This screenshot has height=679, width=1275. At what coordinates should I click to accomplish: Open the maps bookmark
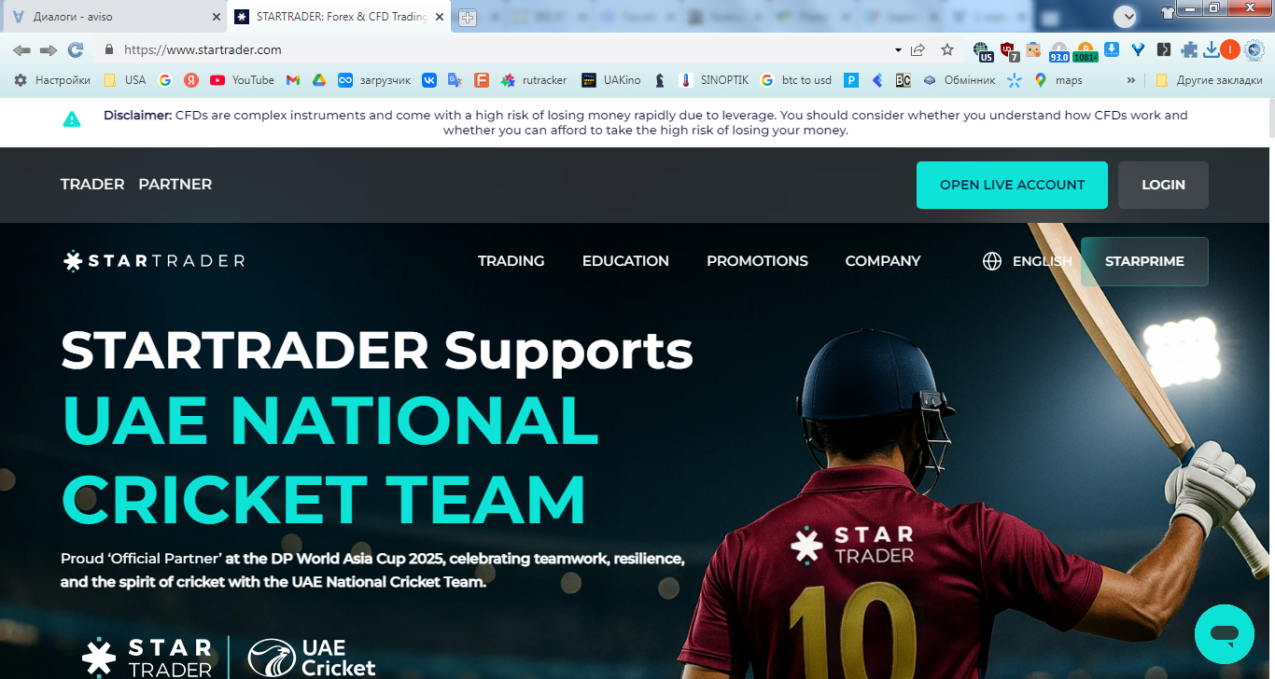1058,80
